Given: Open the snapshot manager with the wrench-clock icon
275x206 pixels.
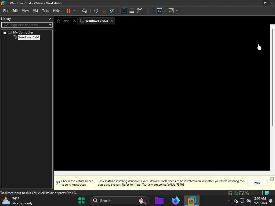Looking at the screenshot, I should pos(112,11).
